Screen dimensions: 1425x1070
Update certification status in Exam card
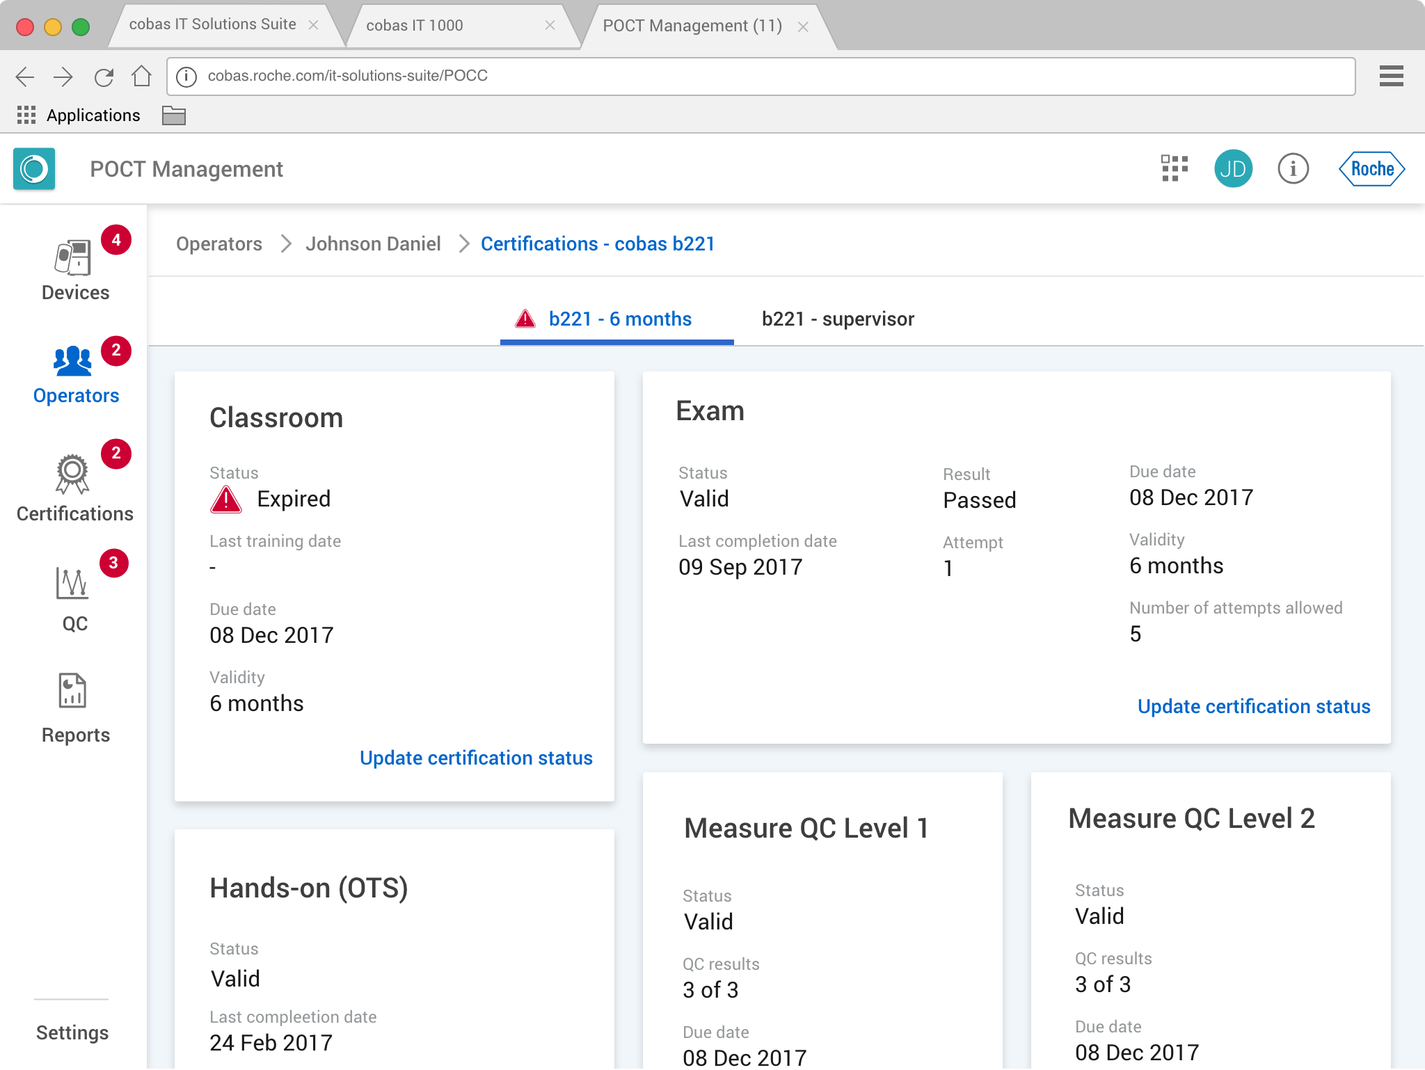coord(1253,706)
